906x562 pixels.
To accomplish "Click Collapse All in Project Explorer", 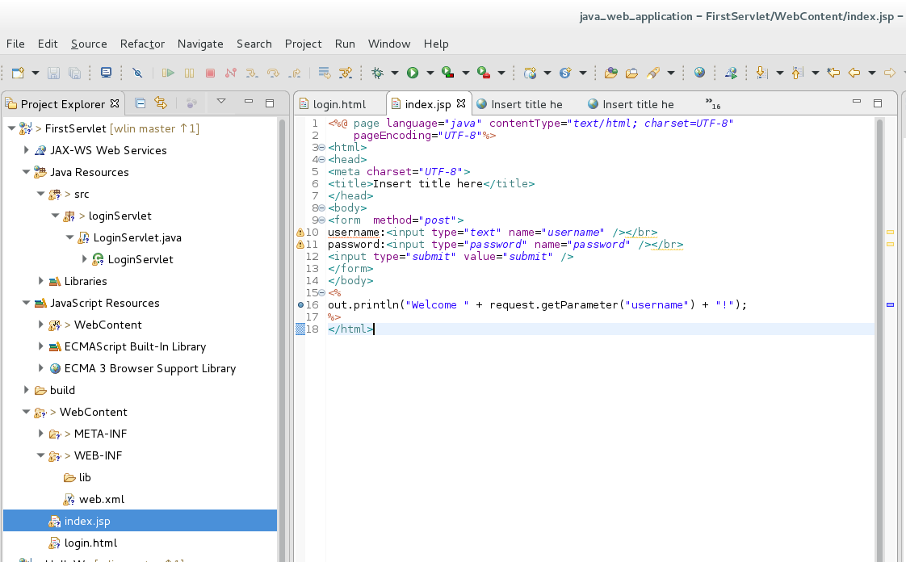I will 140,103.
